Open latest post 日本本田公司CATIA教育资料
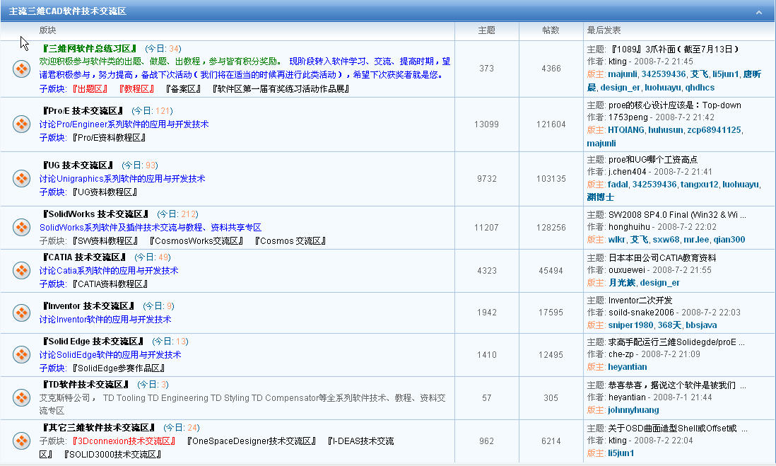This screenshot has height=466, width=776. pos(662,258)
